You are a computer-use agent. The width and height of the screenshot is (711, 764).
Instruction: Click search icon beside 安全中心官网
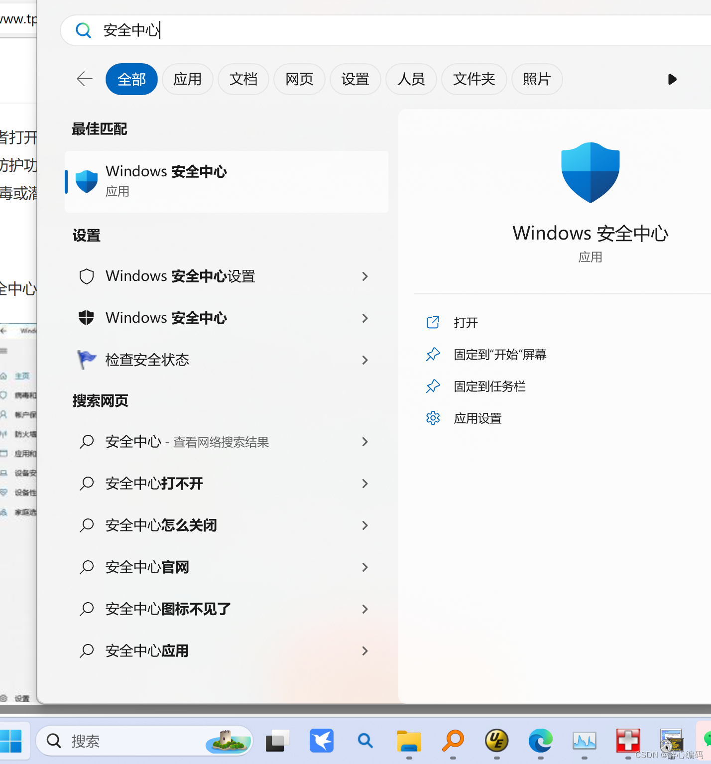point(87,567)
